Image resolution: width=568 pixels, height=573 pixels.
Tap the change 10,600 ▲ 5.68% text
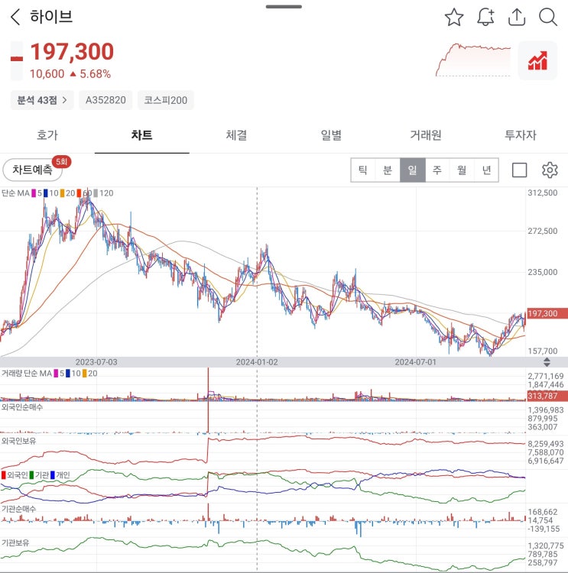pos(70,74)
